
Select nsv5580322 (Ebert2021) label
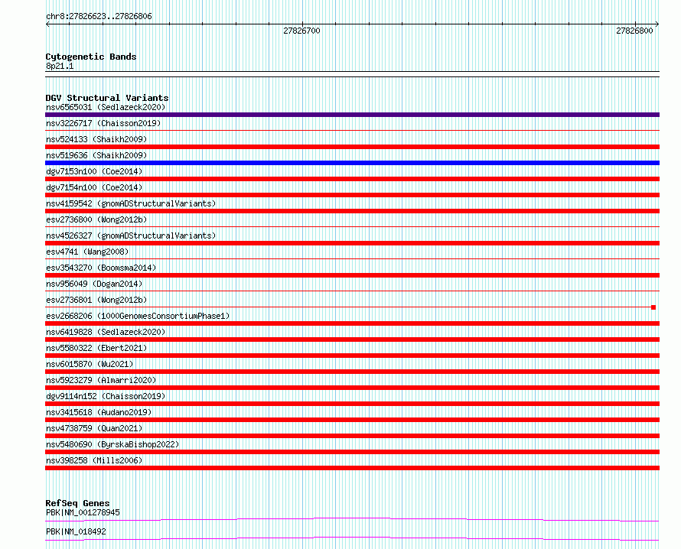point(96,348)
